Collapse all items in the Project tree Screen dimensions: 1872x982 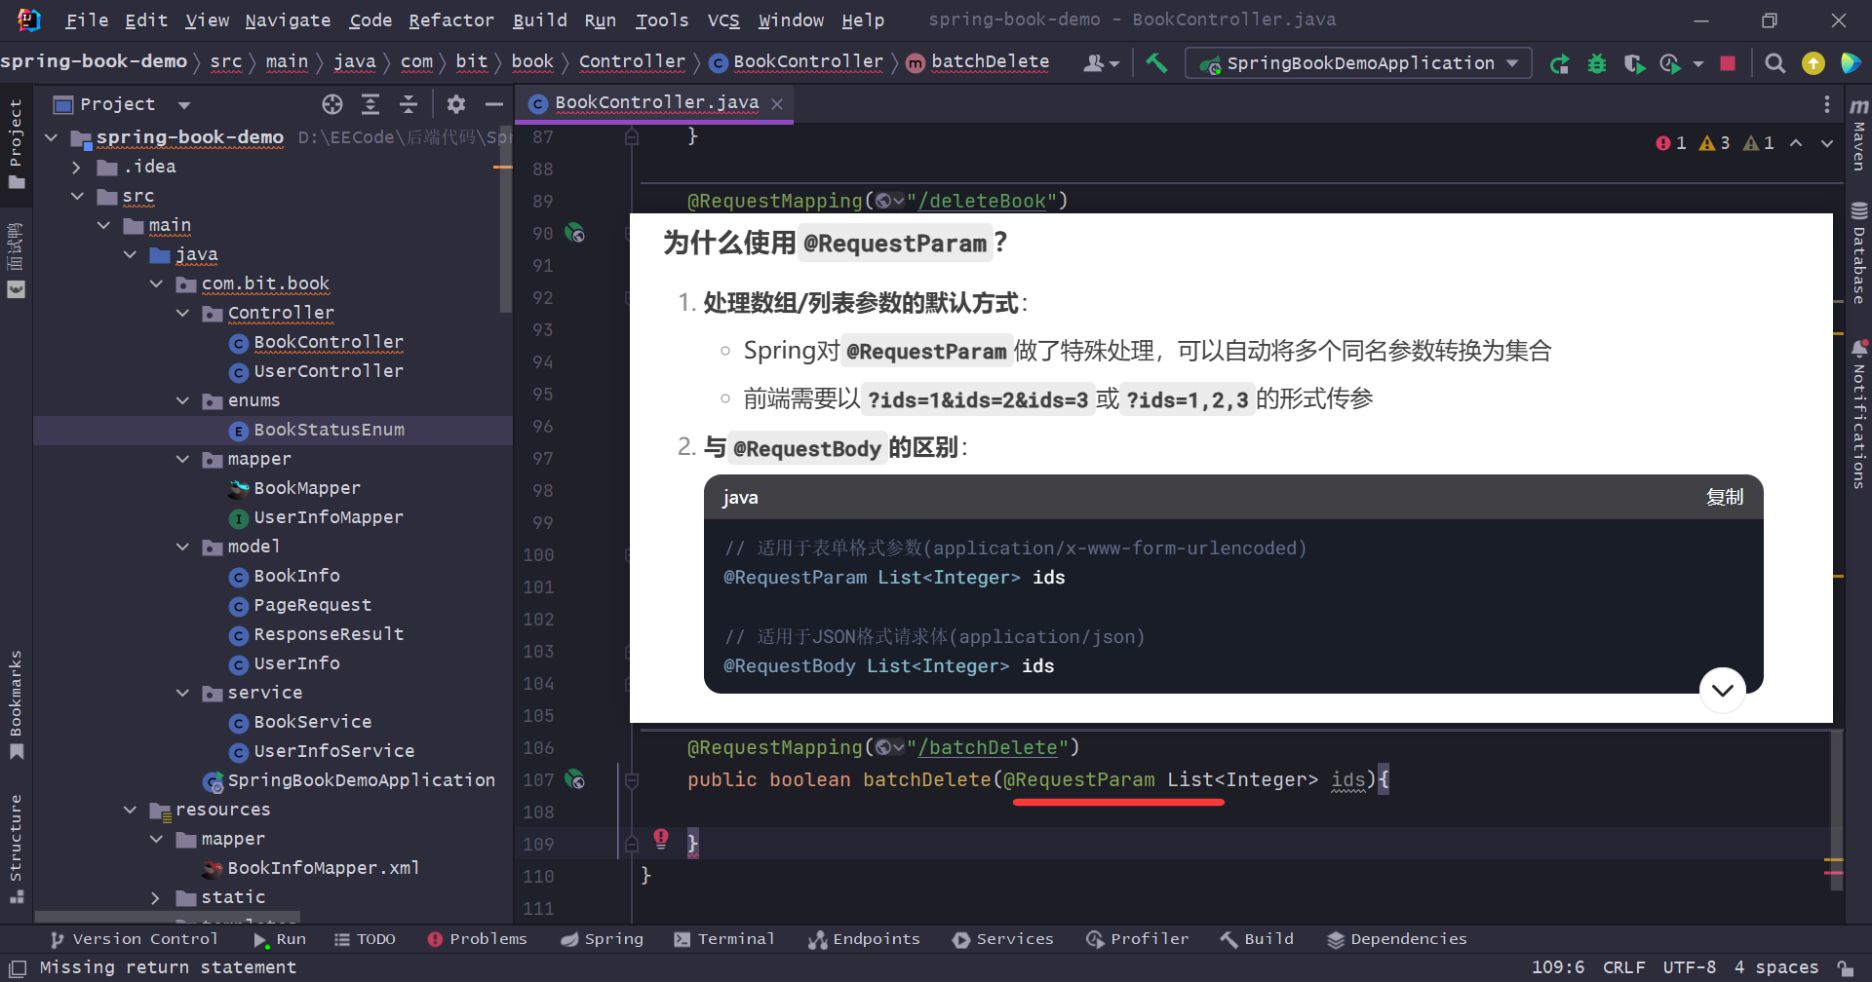pyautogui.click(x=409, y=104)
